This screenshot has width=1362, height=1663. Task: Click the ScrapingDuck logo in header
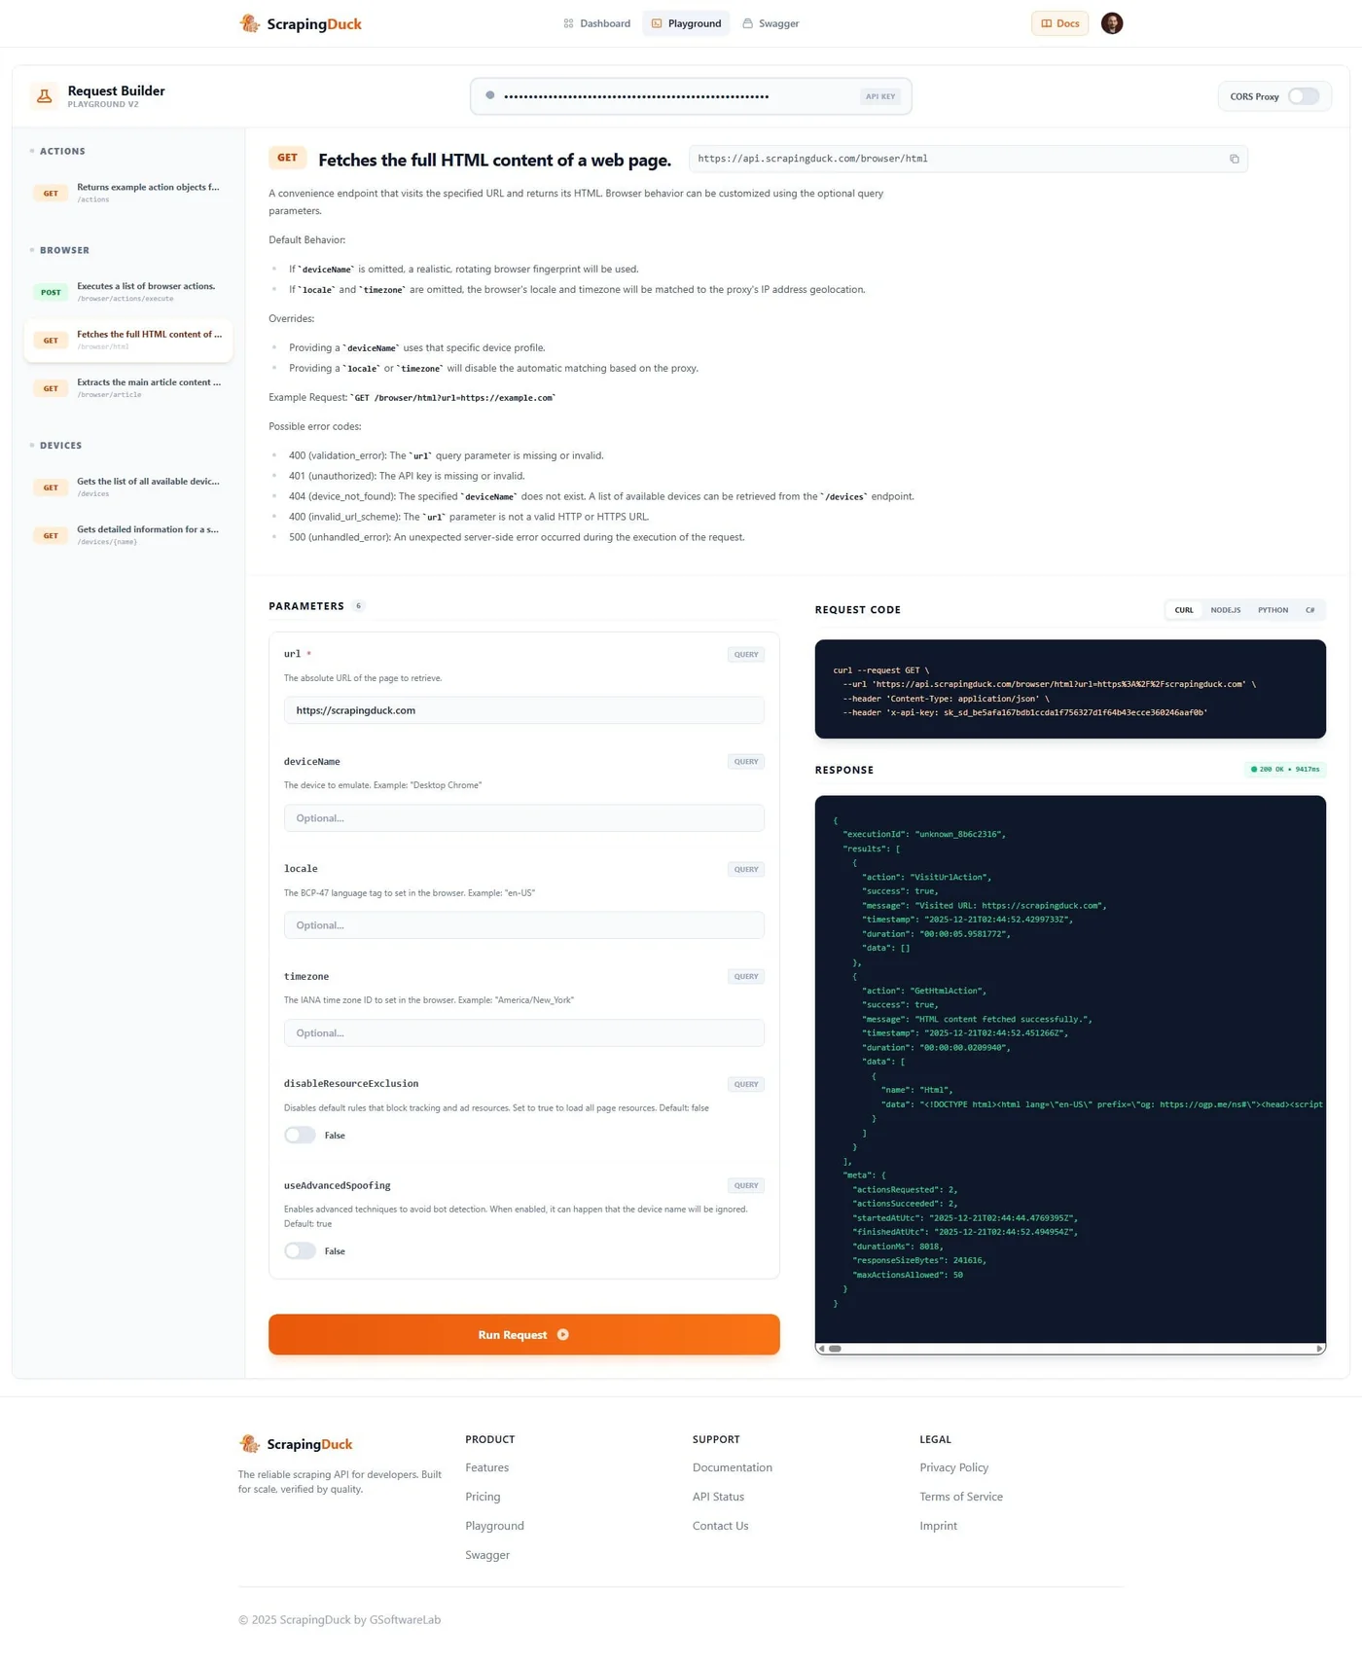coord(300,23)
